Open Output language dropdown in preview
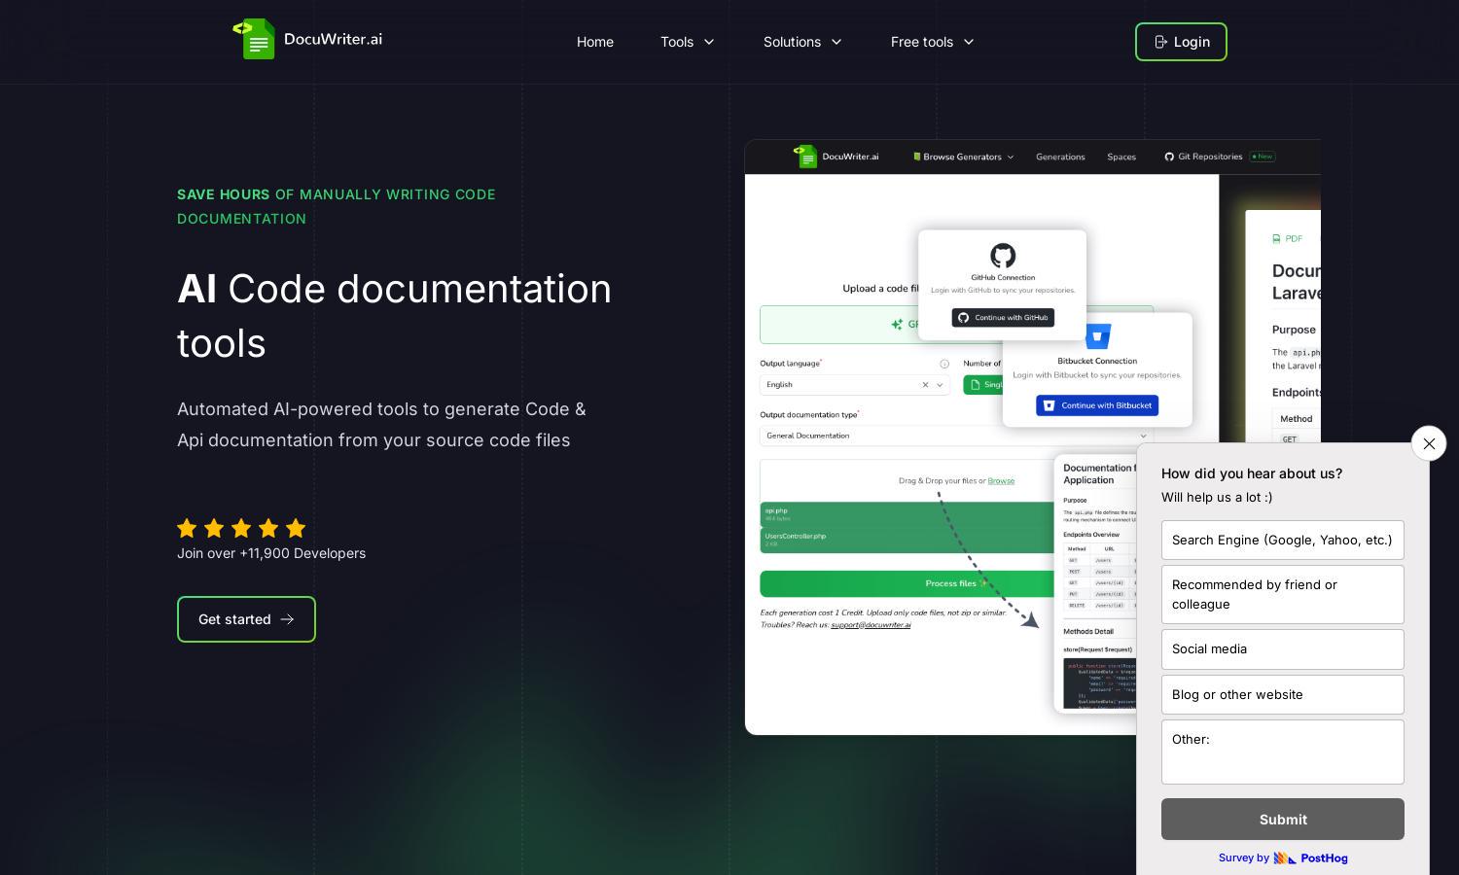 [x=854, y=385]
